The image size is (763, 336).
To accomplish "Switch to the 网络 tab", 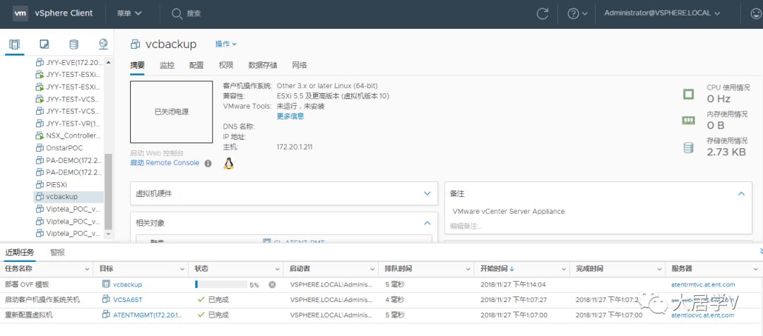I will tap(300, 65).
